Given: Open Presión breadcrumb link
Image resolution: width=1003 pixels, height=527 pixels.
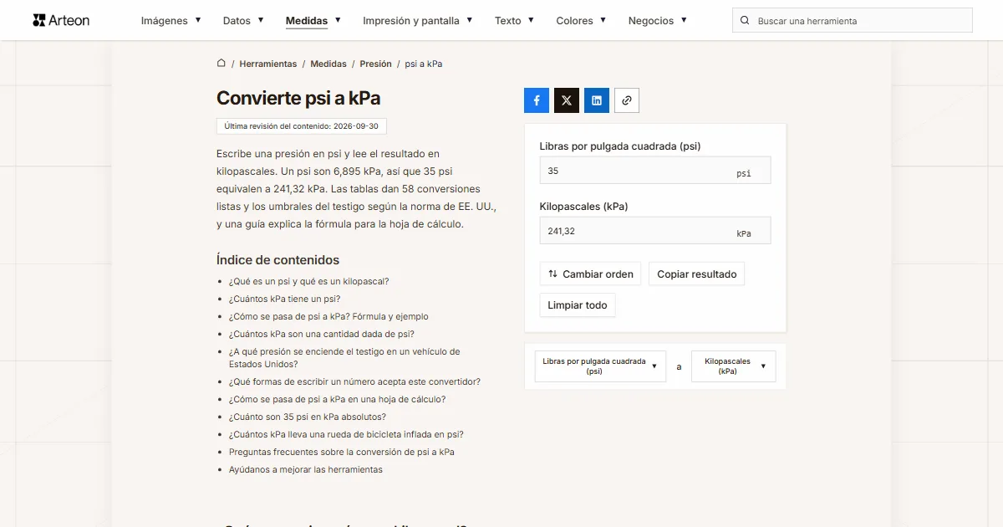Looking at the screenshot, I should click(x=376, y=64).
